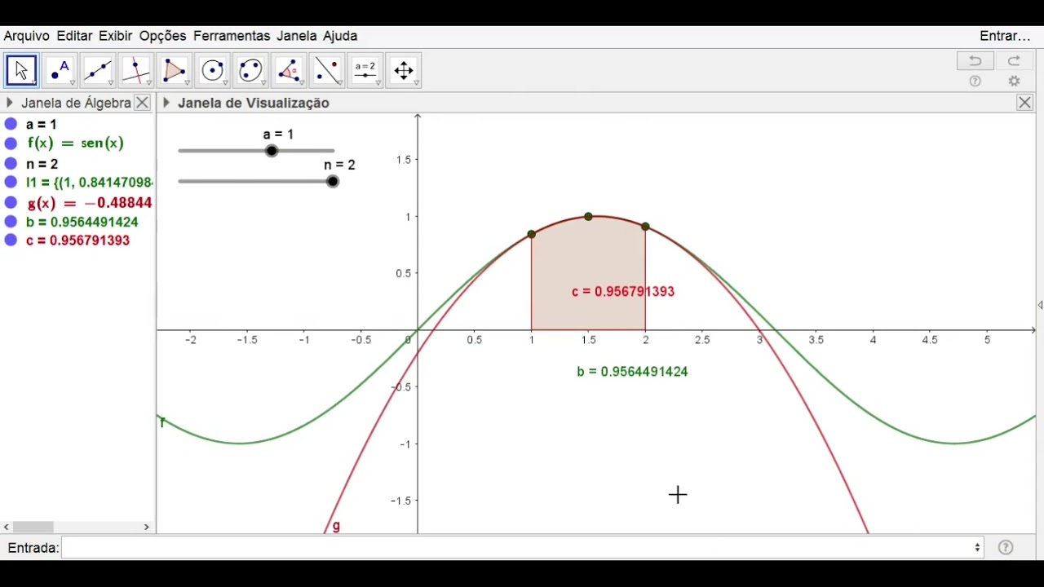The width and height of the screenshot is (1044, 587).
Task: Open the Opções menu
Action: 162,36
